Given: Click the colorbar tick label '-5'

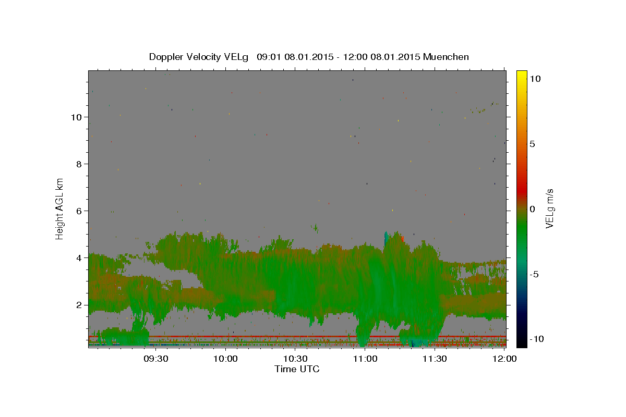Looking at the screenshot, I should pyautogui.click(x=534, y=274).
